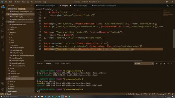Viewport: 175px width, 98px height.
Task: Open the Selection menu
Action: coord(17,2)
